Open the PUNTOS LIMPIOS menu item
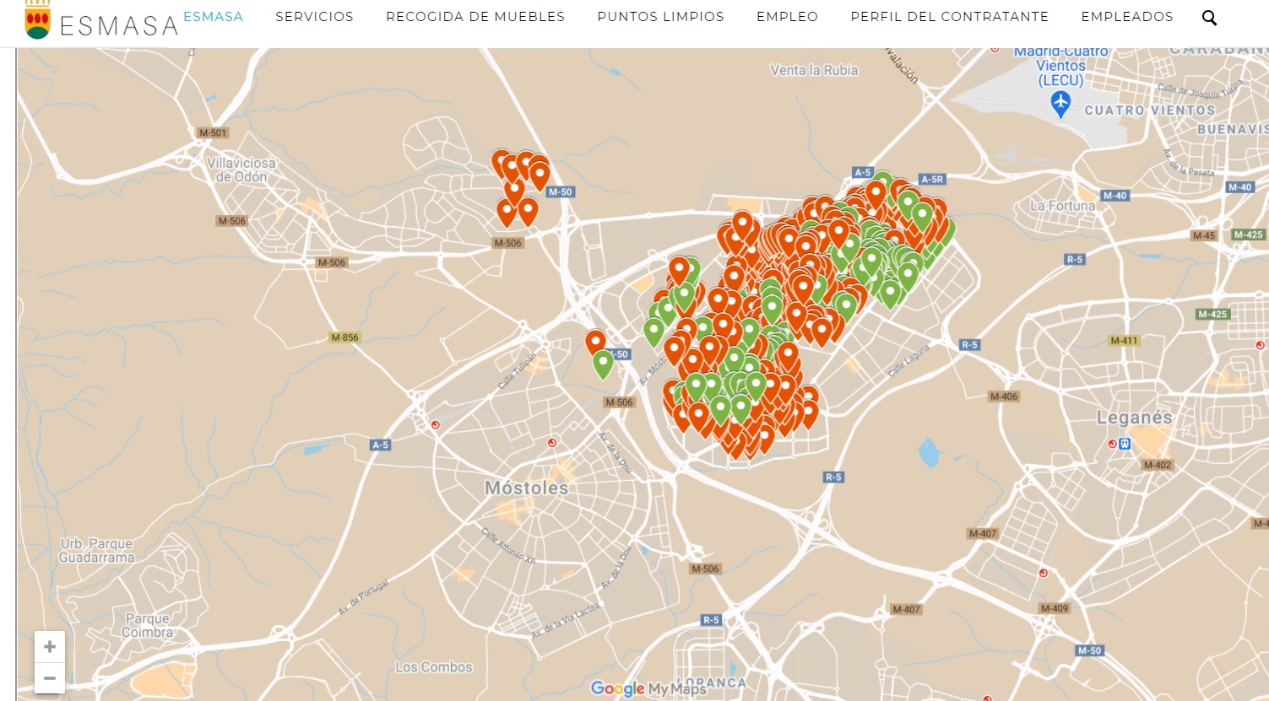This screenshot has width=1269, height=701. coord(660,17)
